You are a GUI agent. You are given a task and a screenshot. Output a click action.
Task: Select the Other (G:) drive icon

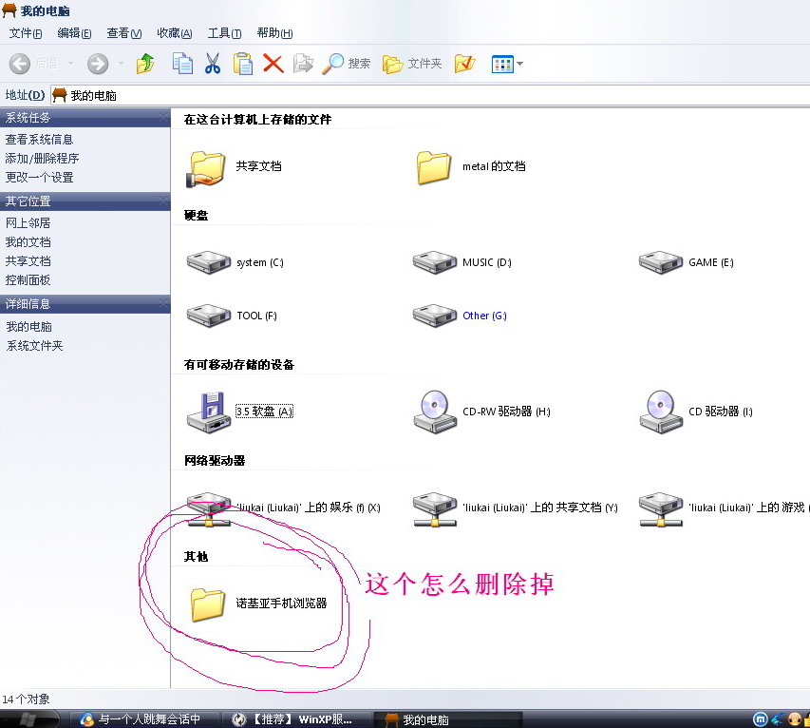pos(435,316)
